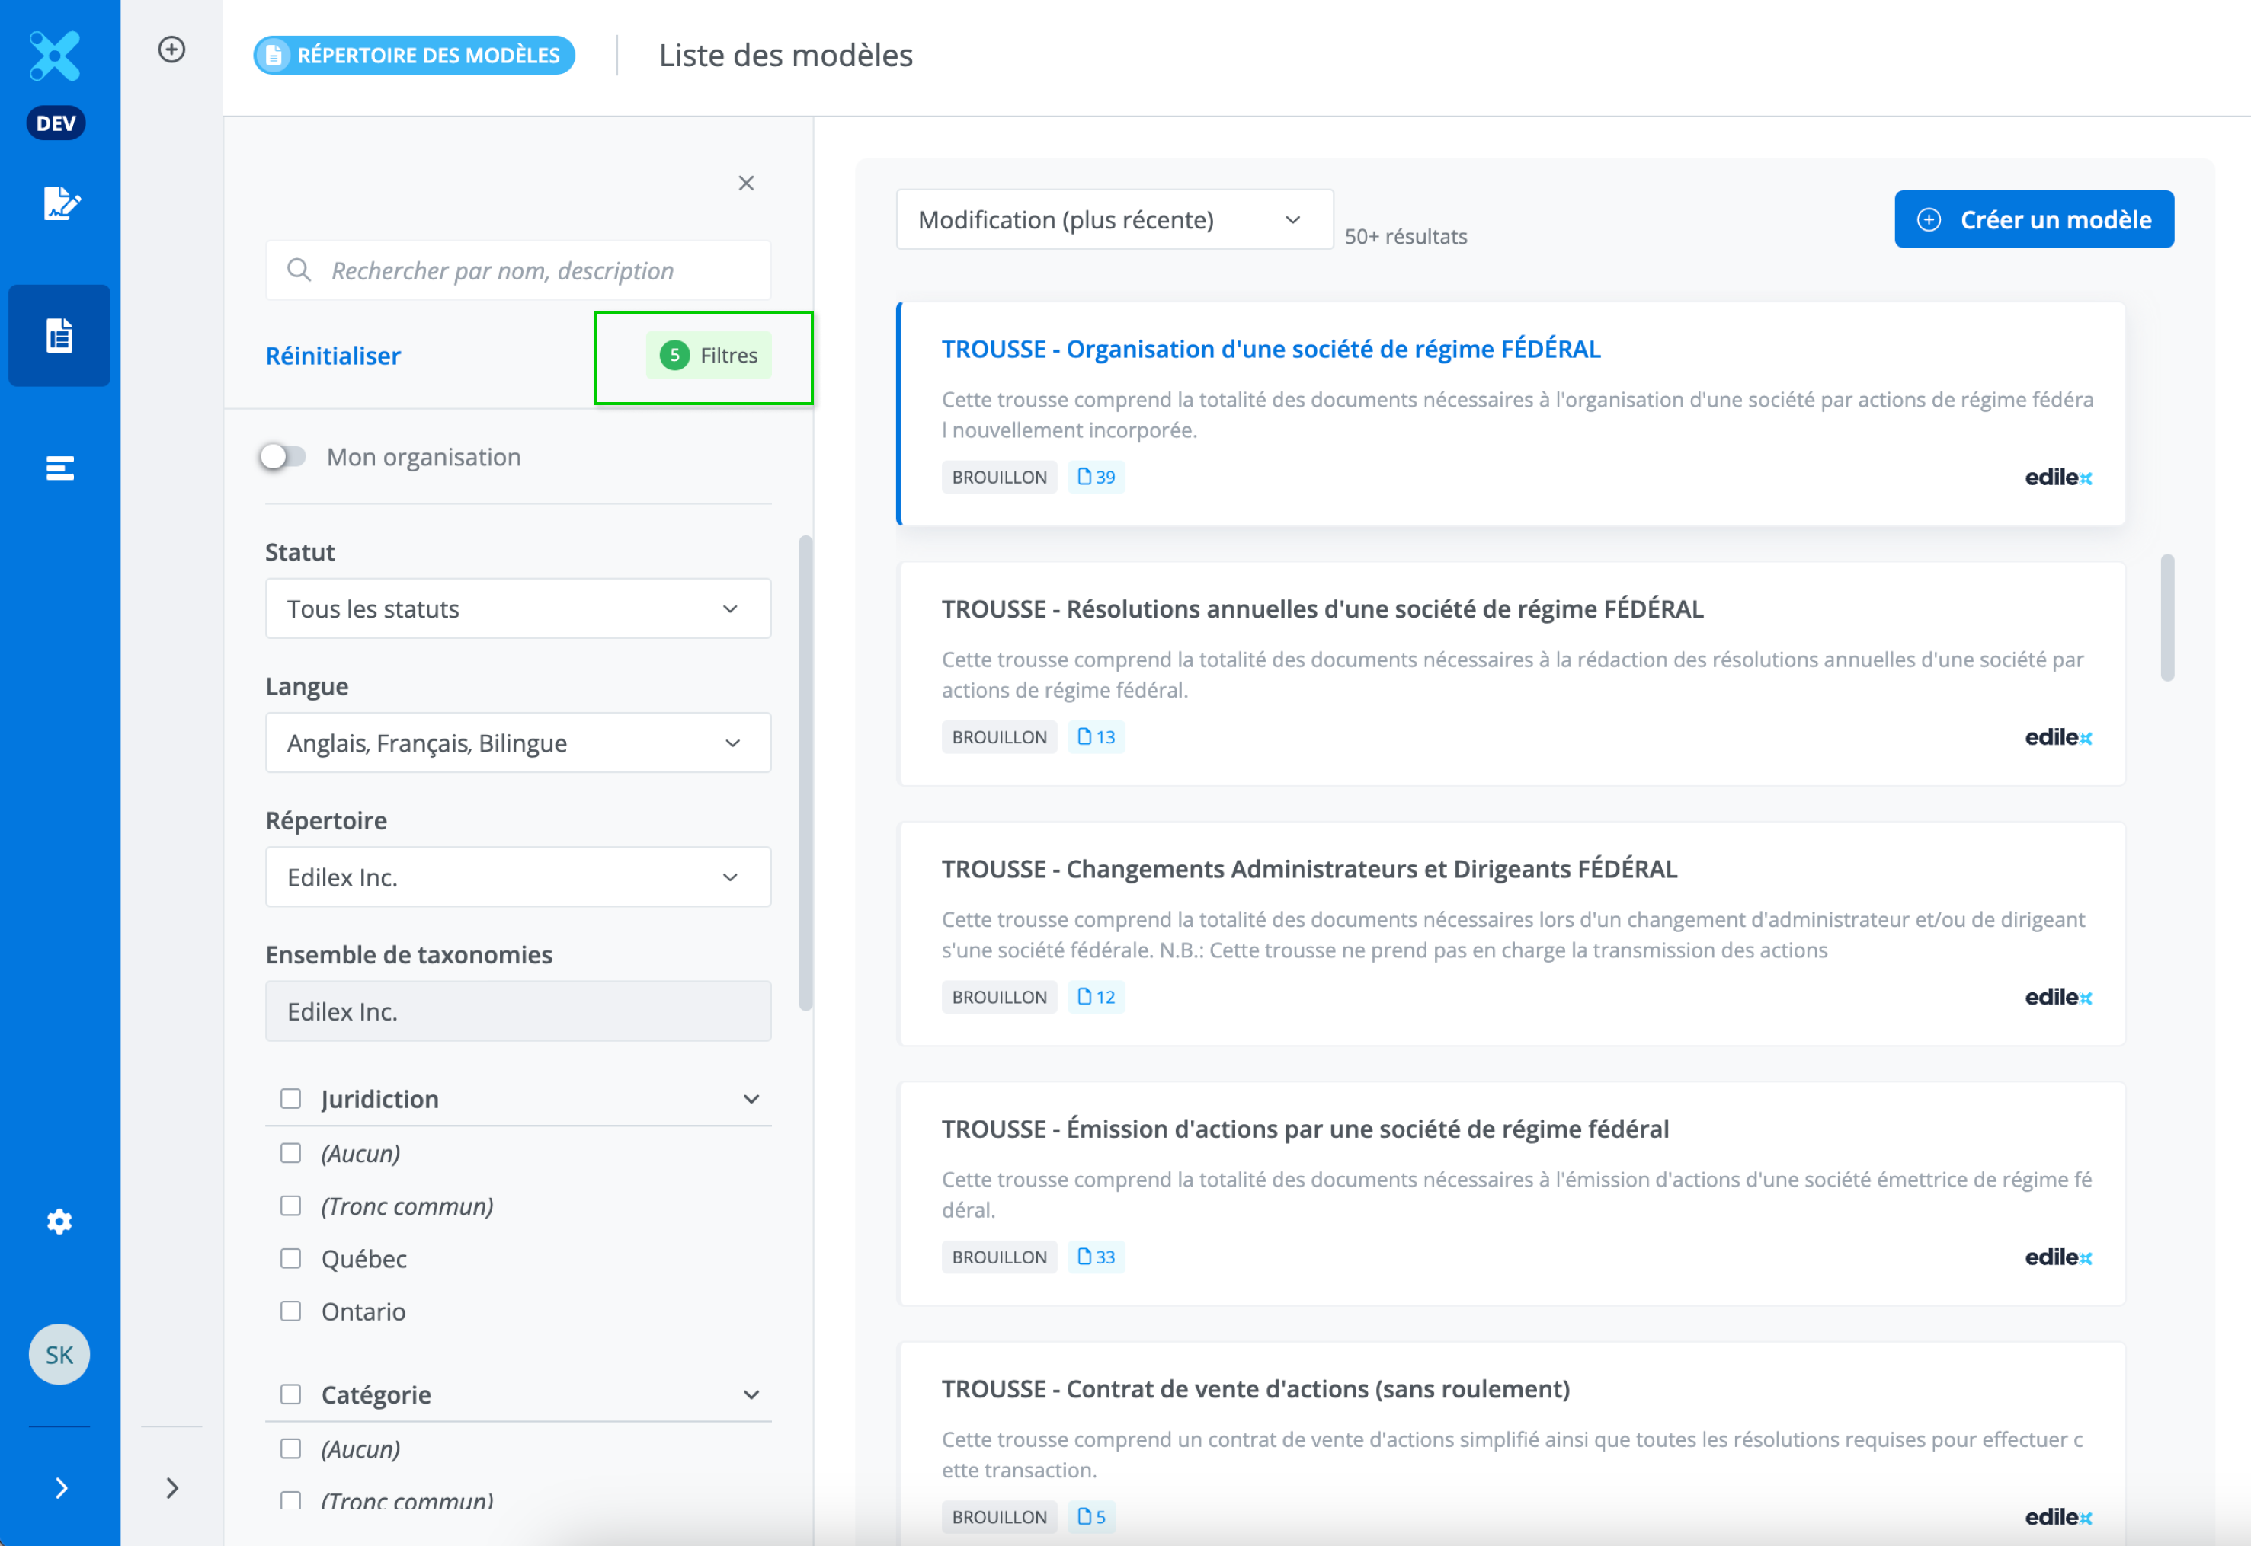Screen dimensions: 2251x1546
Task: Open settings gear in sidebar
Action: [x=59, y=1222]
